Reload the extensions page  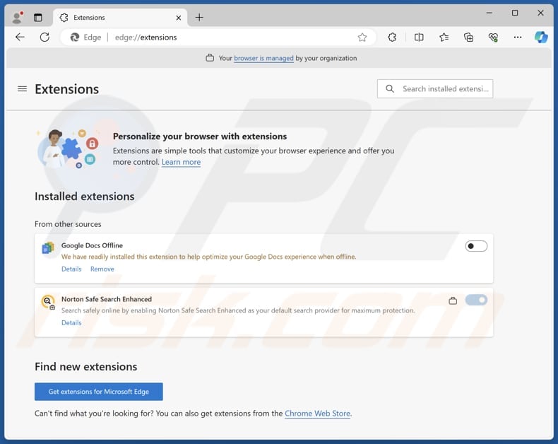coord(44,37)
